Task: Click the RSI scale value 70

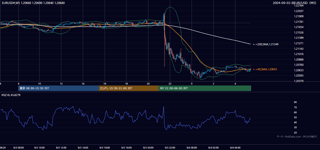Action: click(295, 107)
